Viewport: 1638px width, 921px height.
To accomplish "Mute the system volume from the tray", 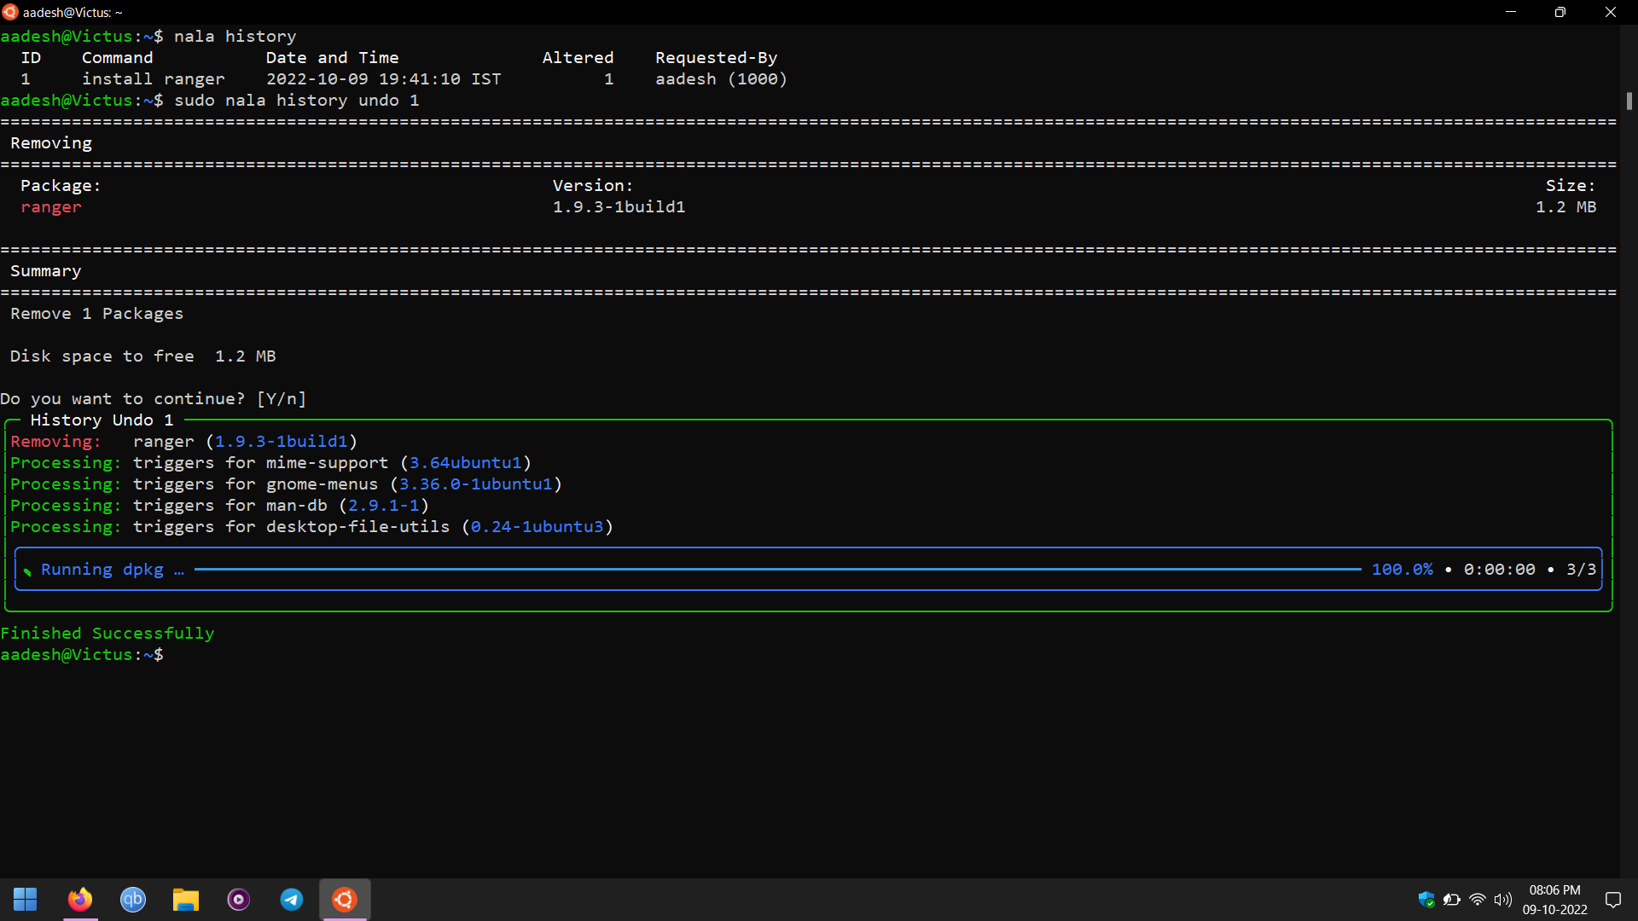I will point(1503,900).
